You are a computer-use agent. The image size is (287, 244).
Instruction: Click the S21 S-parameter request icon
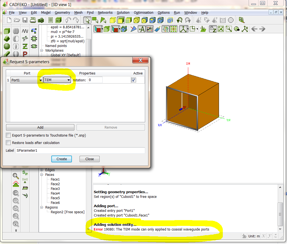pyautogui.click(x=25, y=173)
